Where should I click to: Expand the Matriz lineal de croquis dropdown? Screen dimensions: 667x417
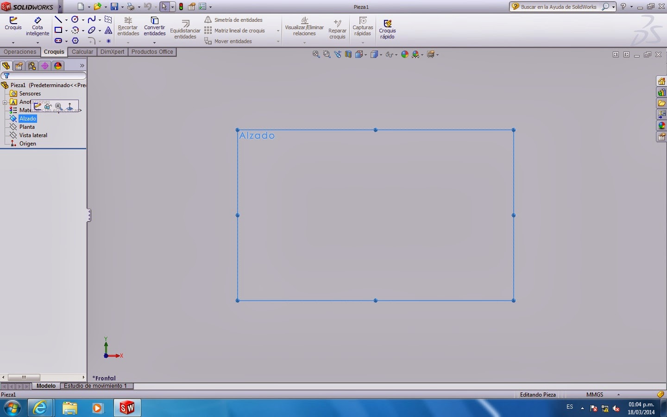point(278,31)
